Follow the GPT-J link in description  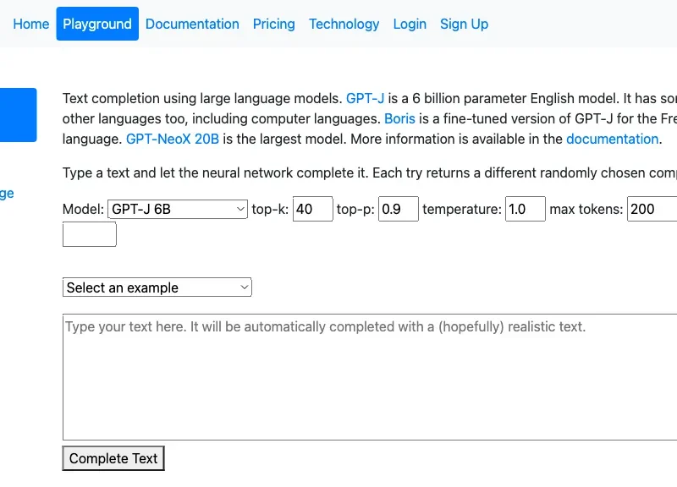pyautogui.click(x=365, y=98)
